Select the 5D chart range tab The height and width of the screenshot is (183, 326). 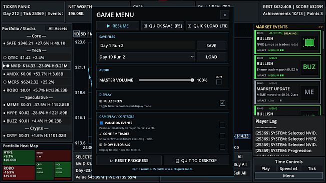tap(83, 34)
